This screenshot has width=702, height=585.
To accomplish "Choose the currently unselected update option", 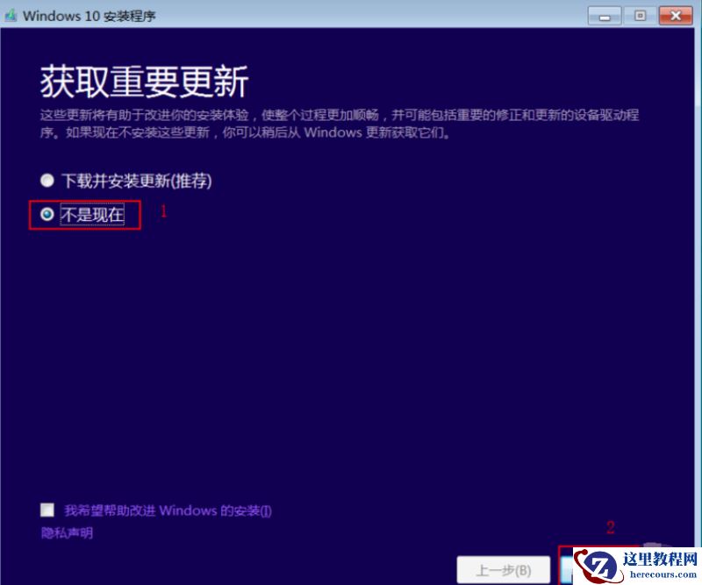I will [46, 181].
